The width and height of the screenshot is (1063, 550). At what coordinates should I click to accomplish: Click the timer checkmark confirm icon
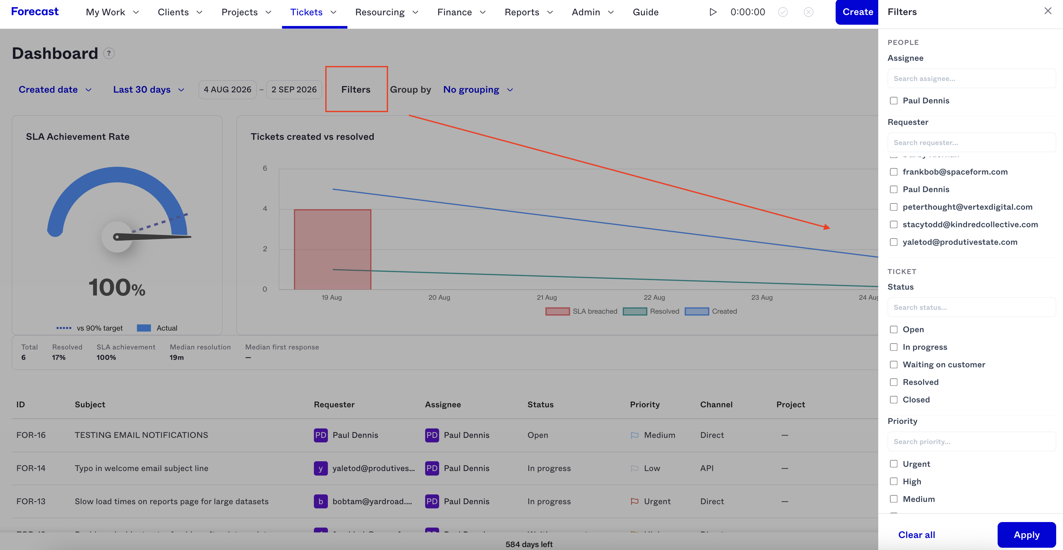click(x=783, y=12)
